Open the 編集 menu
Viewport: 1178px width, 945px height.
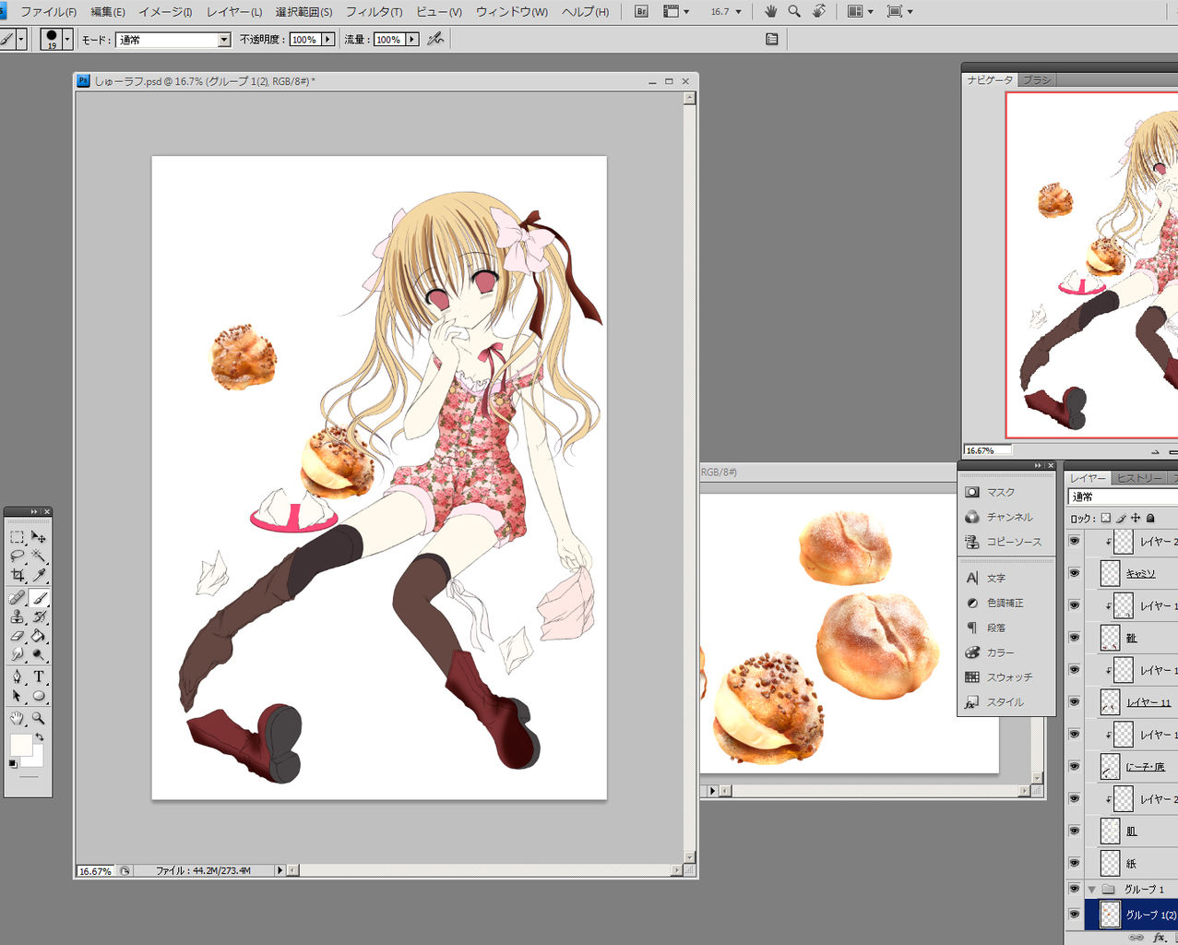pos(108,12)
